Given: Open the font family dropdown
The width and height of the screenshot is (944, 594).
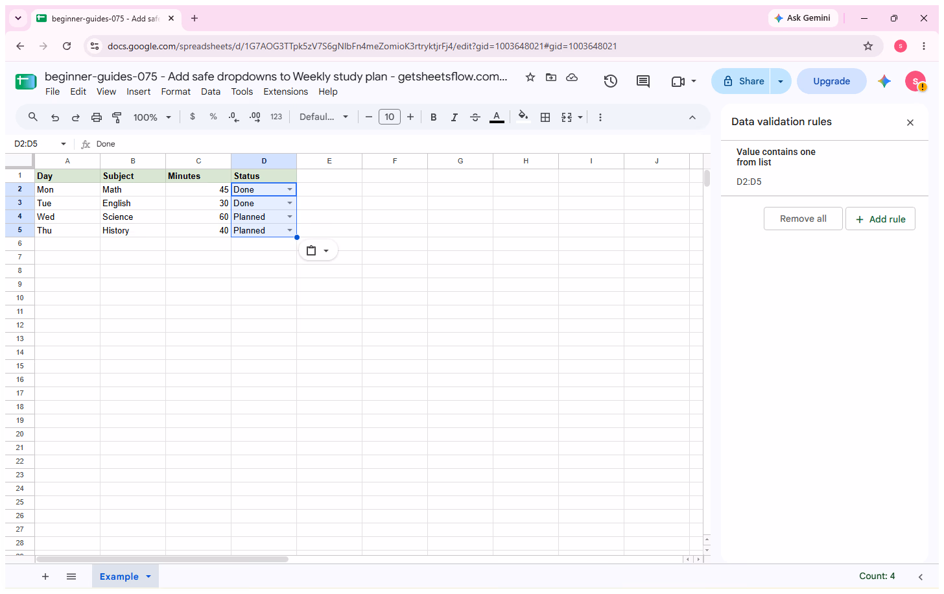Looking at the screenshot, I should point(324,117).
